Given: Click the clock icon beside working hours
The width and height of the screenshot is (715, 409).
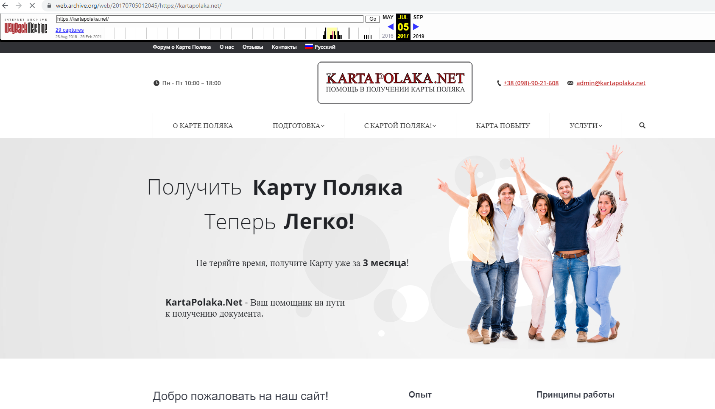Looking at the screenshot, I should tap(156, 83).
